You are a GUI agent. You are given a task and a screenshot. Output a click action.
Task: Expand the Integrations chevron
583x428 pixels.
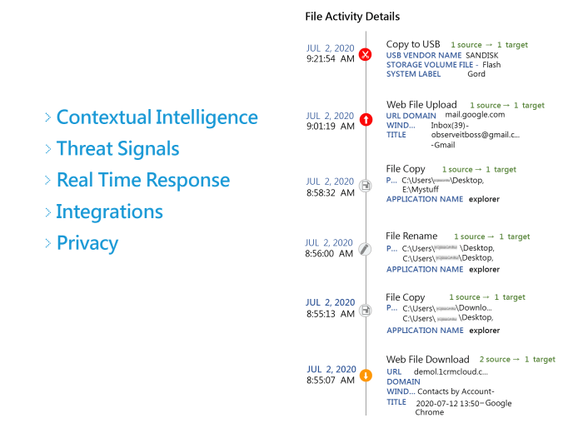(47, 212)
